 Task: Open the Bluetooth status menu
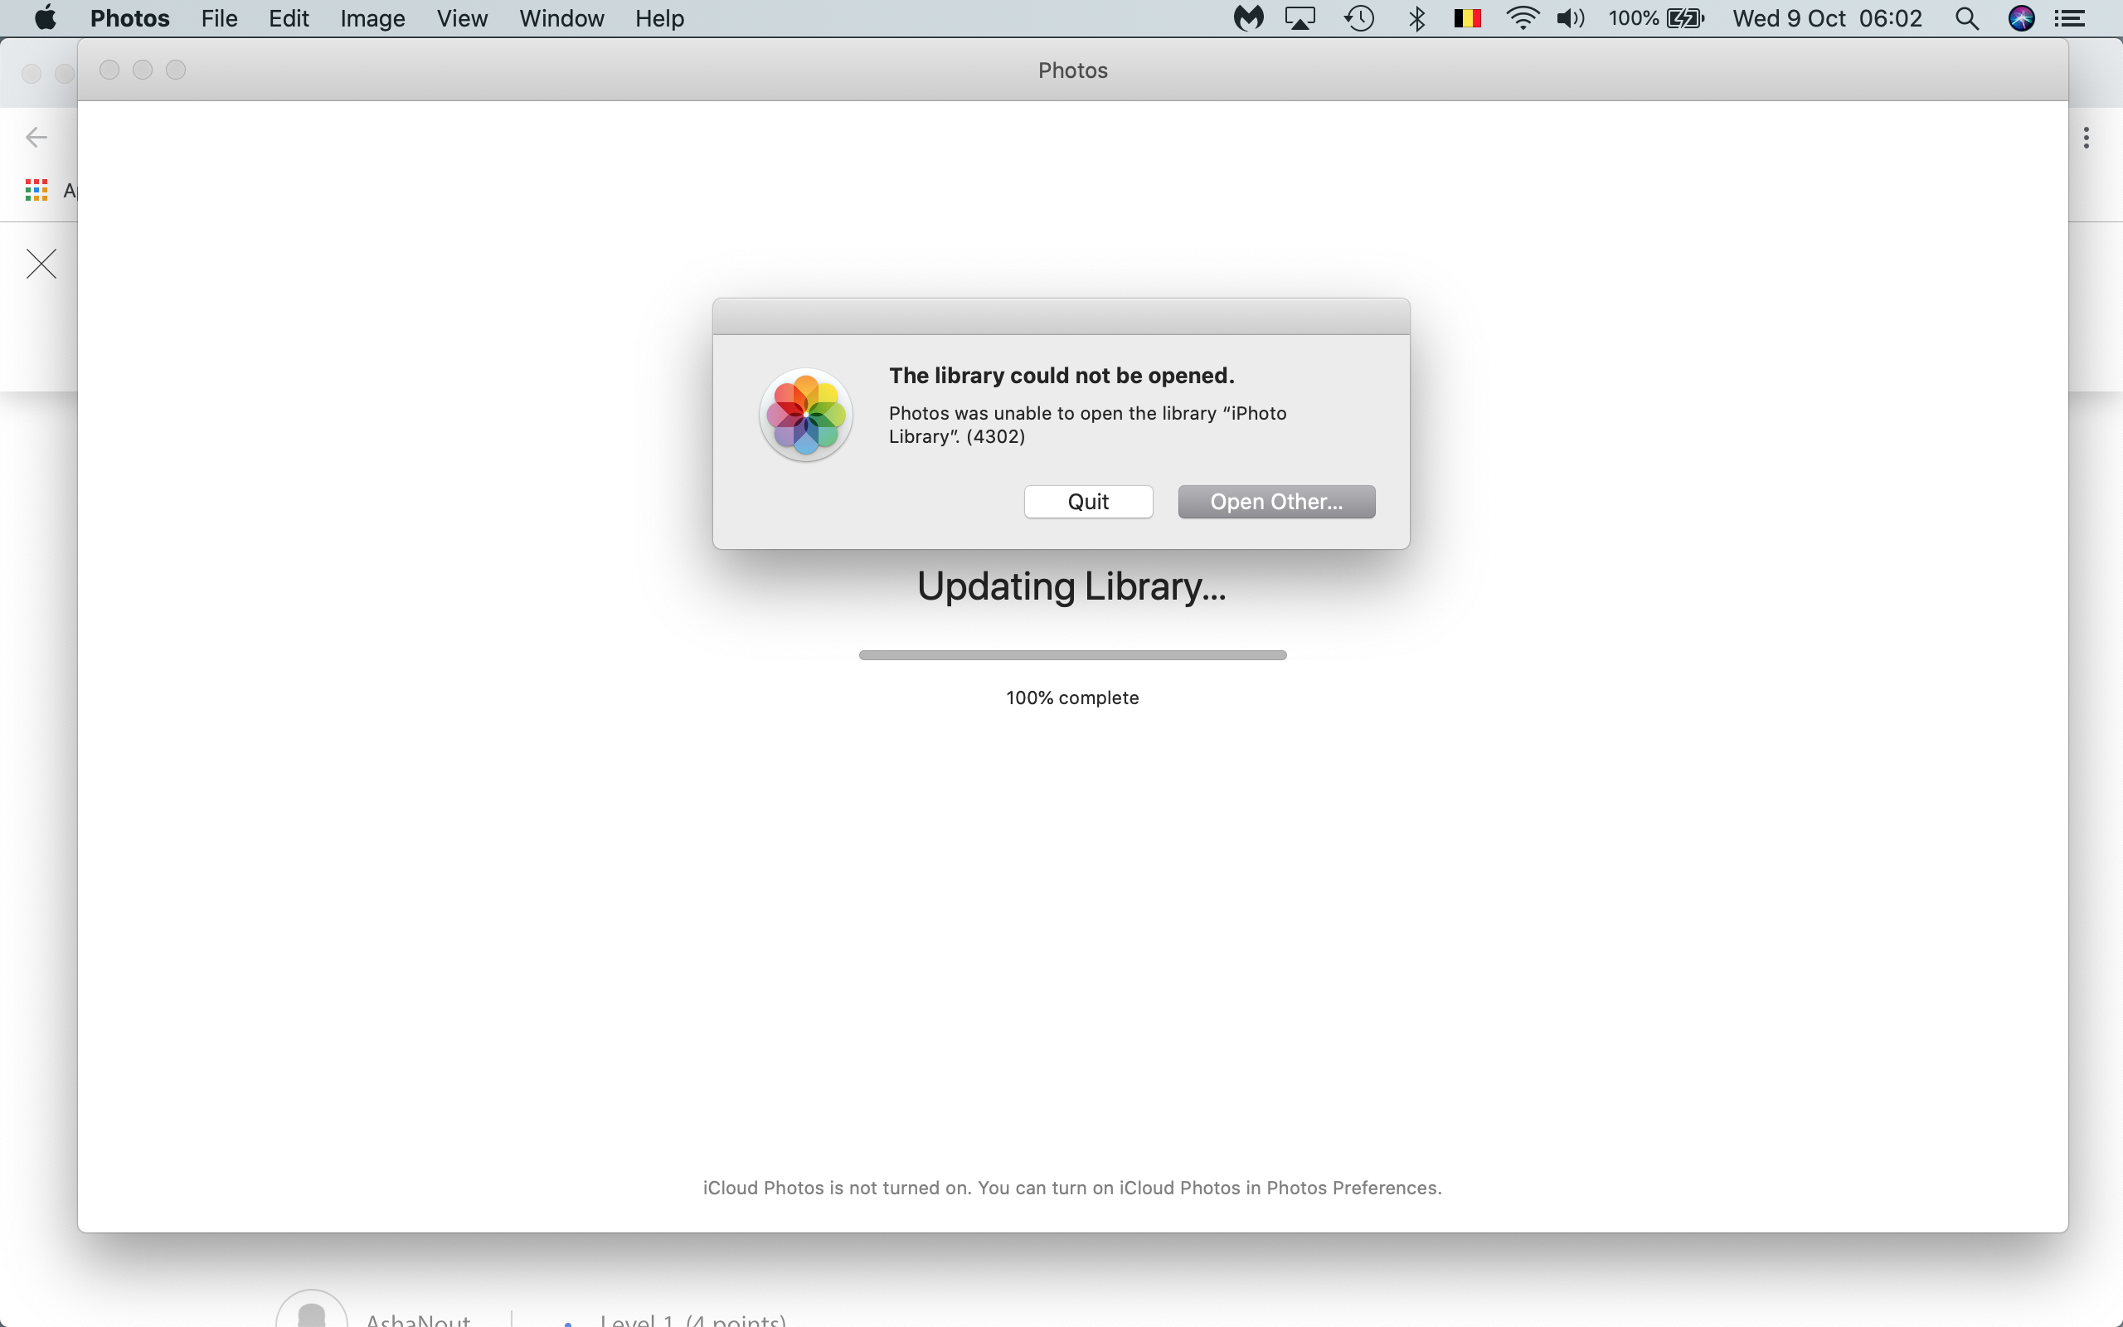tap(1416, 18)
